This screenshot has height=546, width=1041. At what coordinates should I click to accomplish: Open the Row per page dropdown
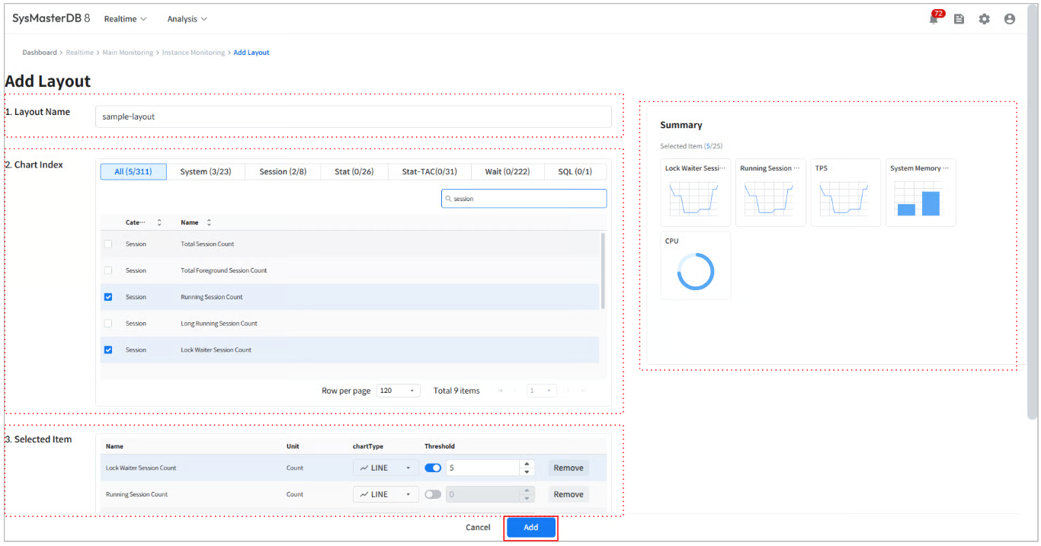(x=398, y=391)
